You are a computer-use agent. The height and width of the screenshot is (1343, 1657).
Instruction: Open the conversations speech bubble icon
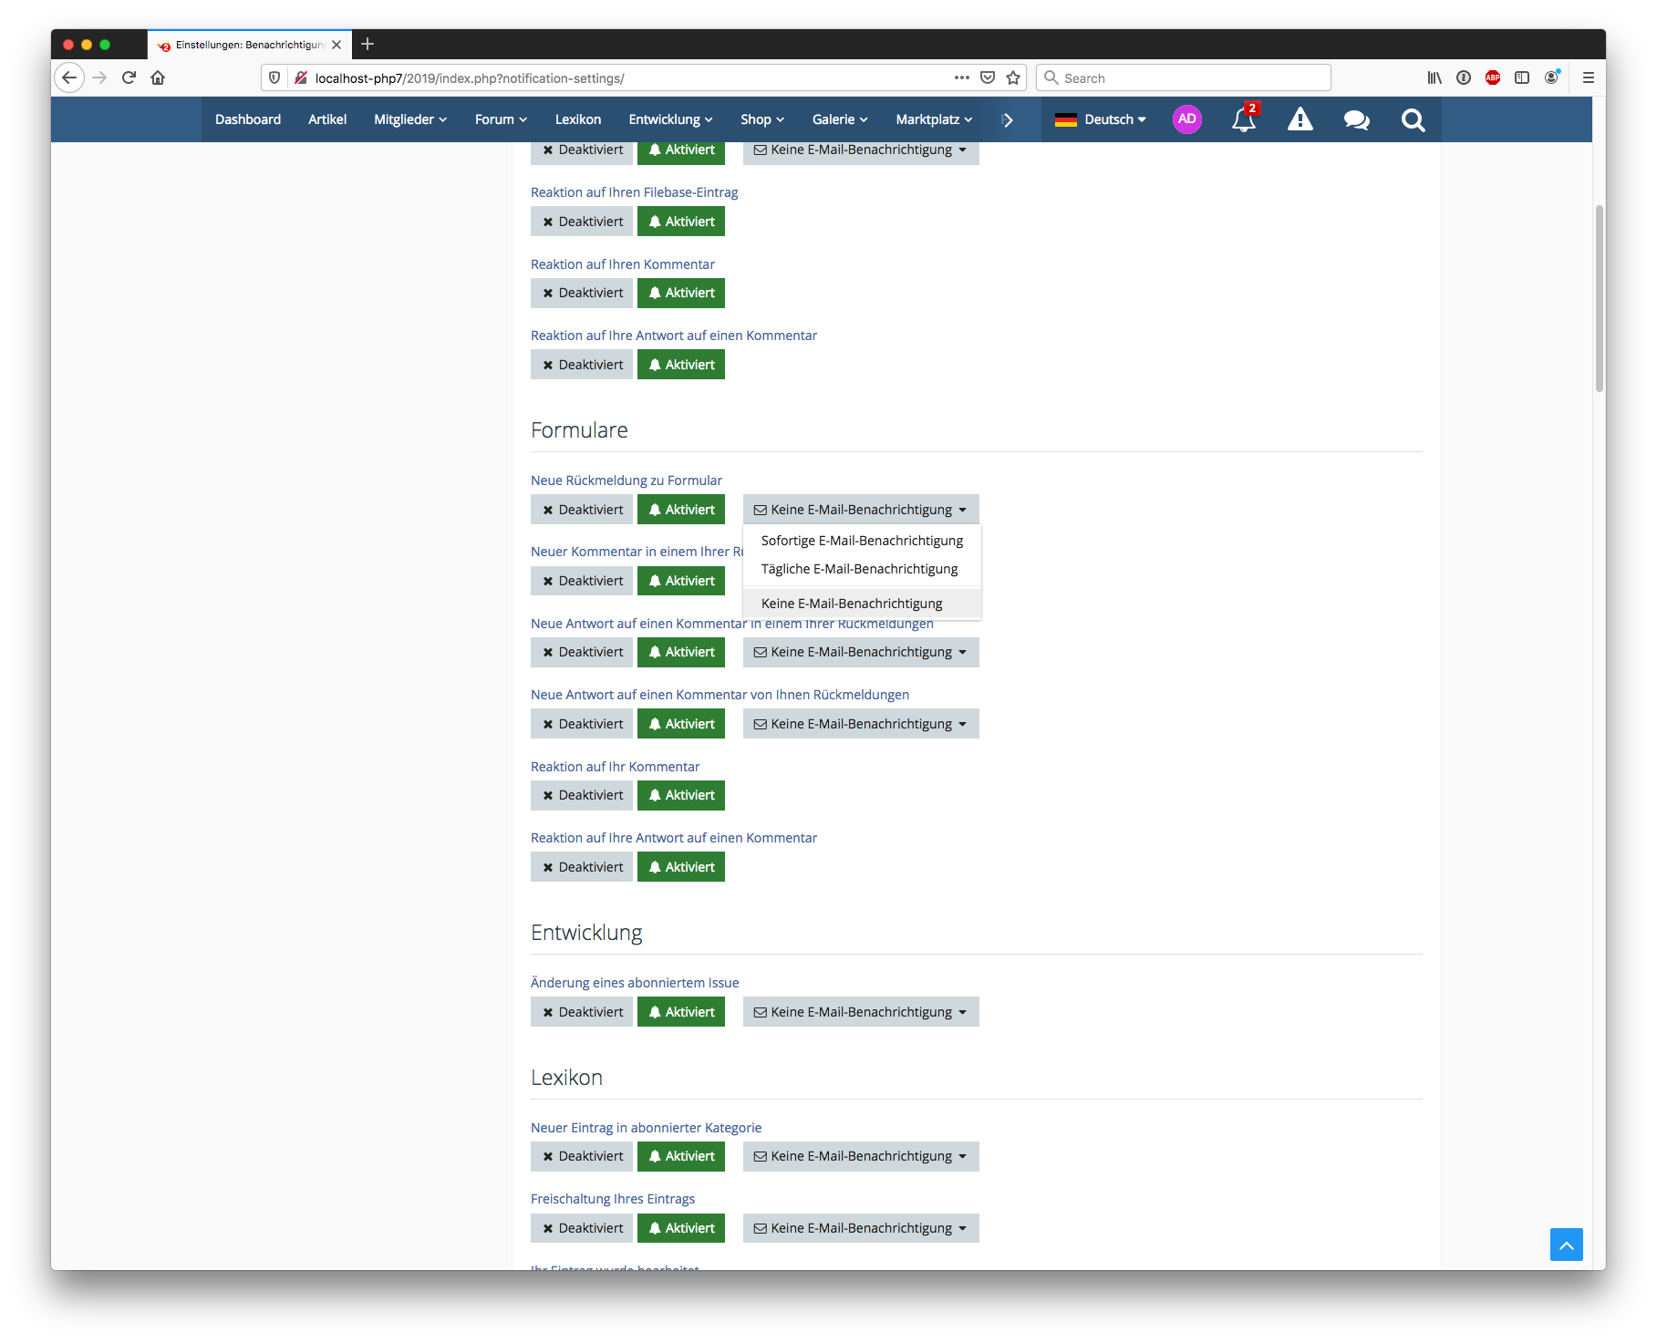tap(1356, 119)
